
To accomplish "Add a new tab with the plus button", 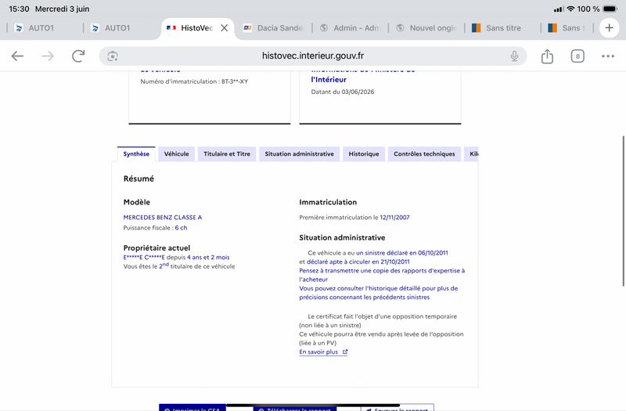I will pos(609,28).
